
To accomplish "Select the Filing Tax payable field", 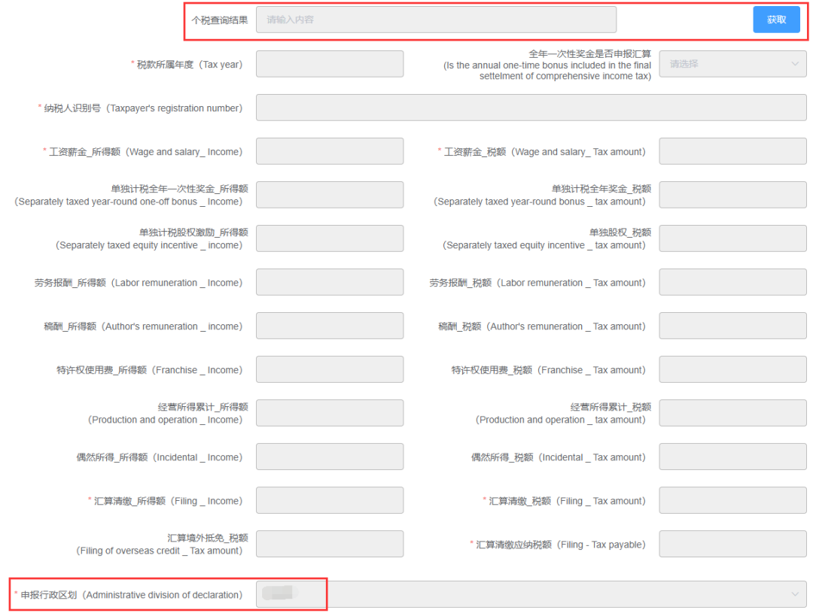I will pyautogui.click(x=732, y=544).
